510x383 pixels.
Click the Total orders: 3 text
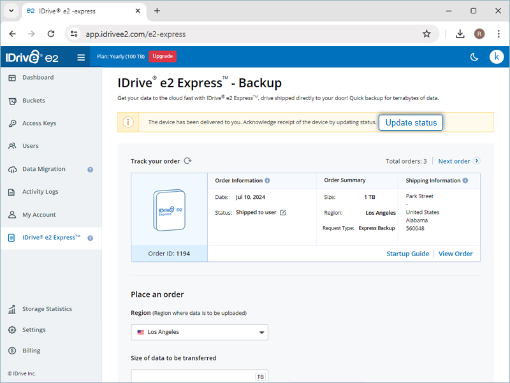pos(406,161)
